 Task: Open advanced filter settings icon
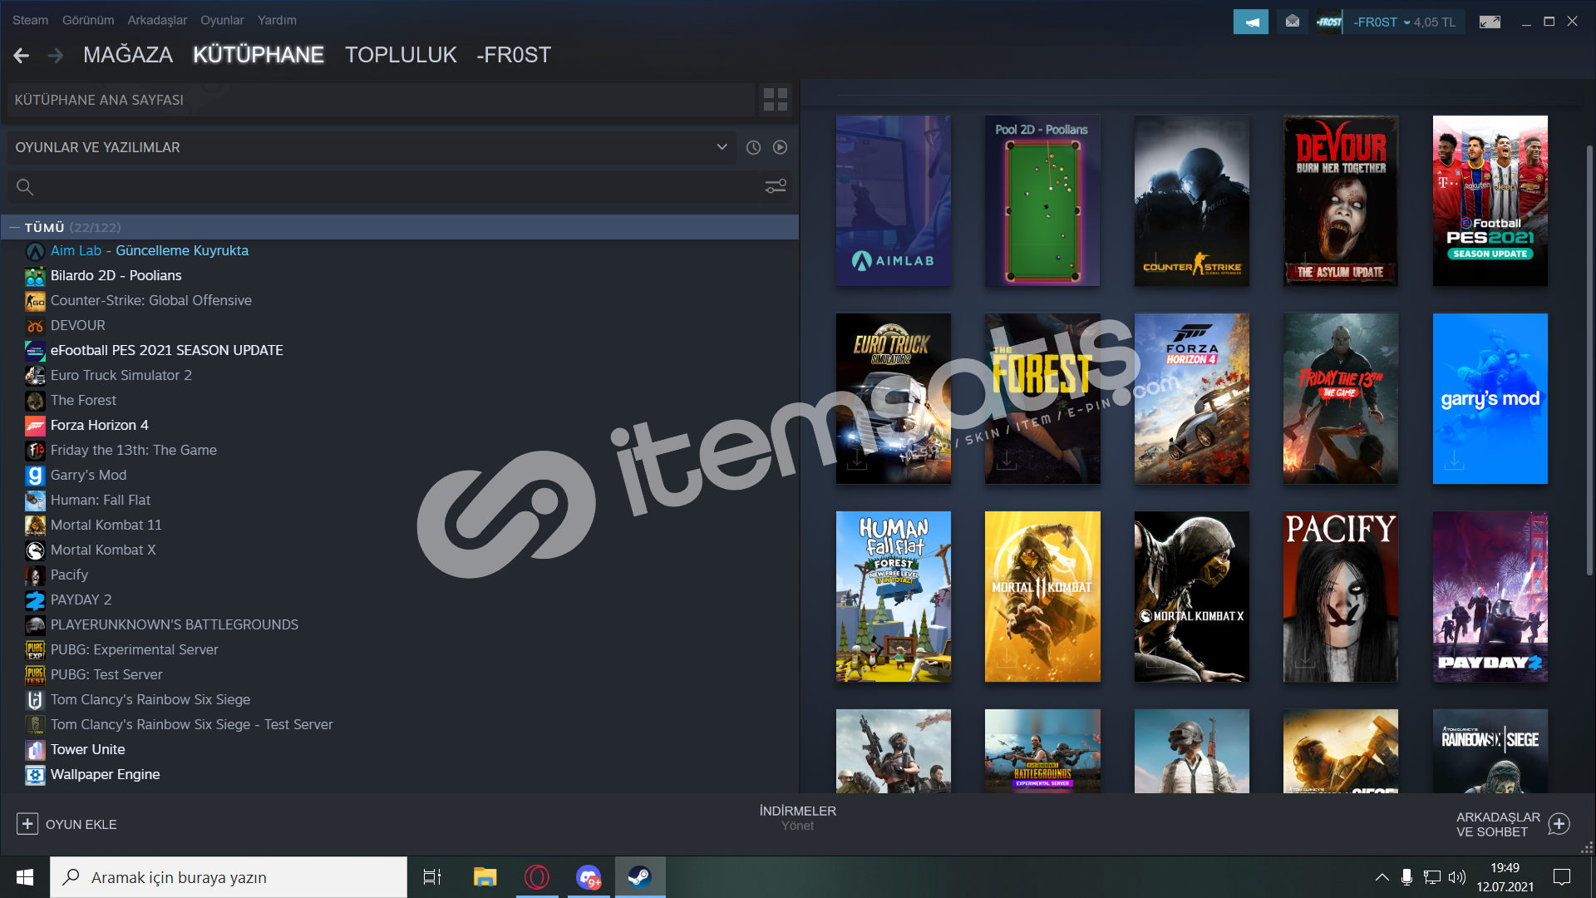(775, 187)
